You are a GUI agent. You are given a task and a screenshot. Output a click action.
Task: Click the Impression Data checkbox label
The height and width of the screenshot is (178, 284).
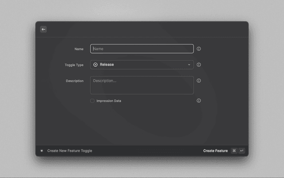109,101
